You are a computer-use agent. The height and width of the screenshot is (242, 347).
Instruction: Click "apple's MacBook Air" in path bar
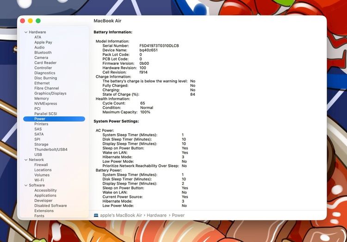[x=121, y=215]
